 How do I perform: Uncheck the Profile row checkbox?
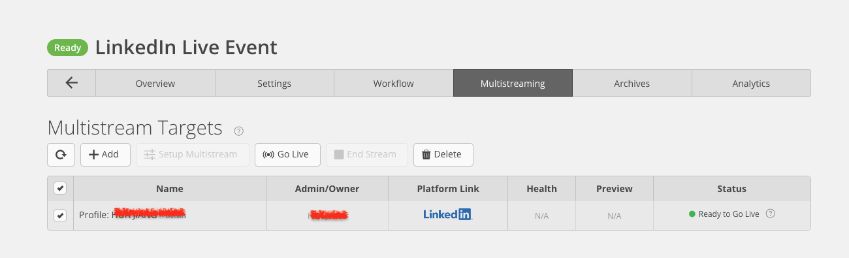tap(60, 216)
